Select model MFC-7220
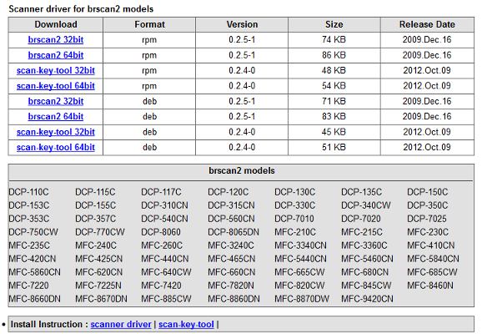482x334 pixels. (28, 286)
